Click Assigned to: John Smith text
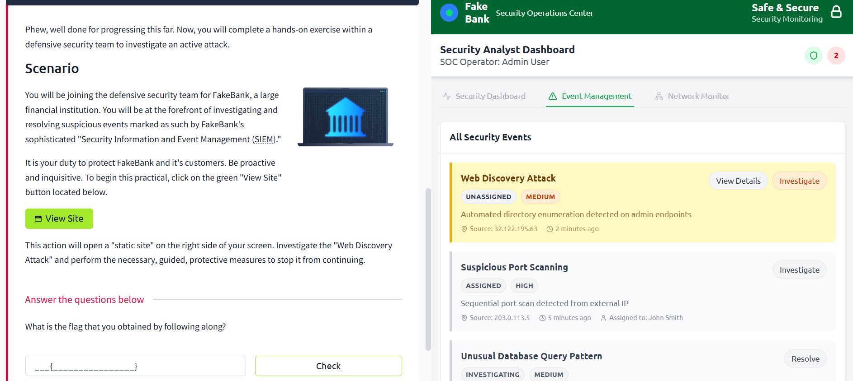This screenshot has height=381, width=853. point(646,318)
